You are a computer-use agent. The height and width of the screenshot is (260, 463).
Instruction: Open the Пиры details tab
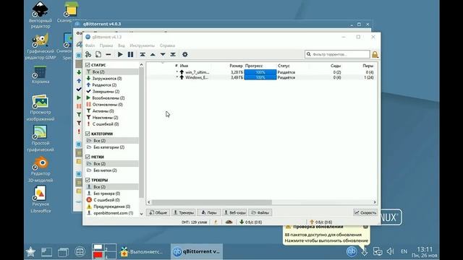(209, 212)
